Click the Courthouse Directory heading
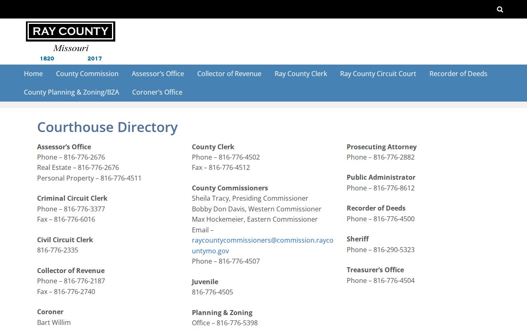Viewport: 527px width, 329px height. point(107,127)
